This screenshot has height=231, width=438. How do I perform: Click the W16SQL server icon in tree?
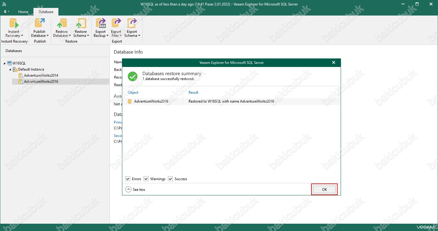tap(9, 63)
